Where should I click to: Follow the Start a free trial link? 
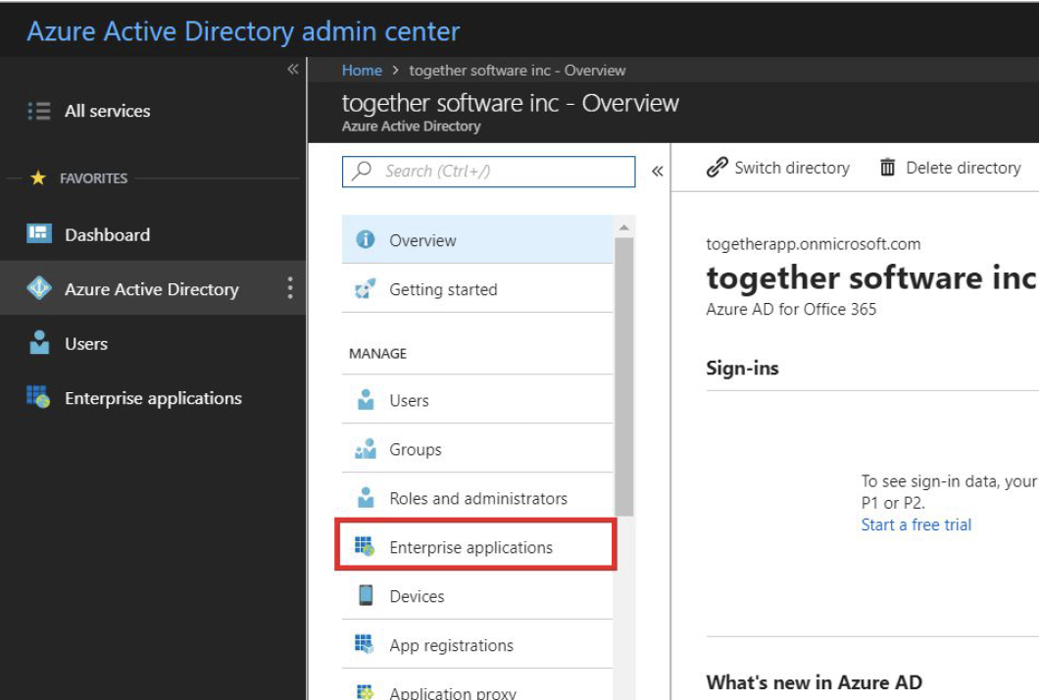pos(915,525)
